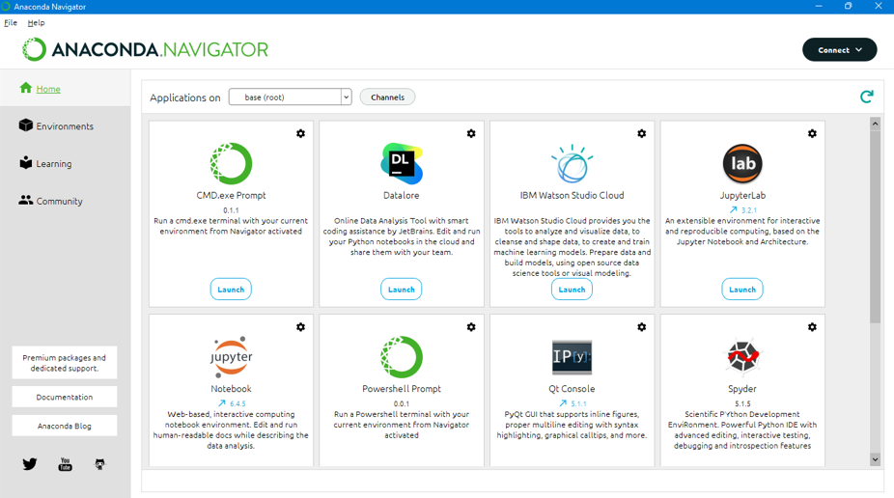Open the File menu
This screenshot has width=894, height=498.
[x=11, y=23]
